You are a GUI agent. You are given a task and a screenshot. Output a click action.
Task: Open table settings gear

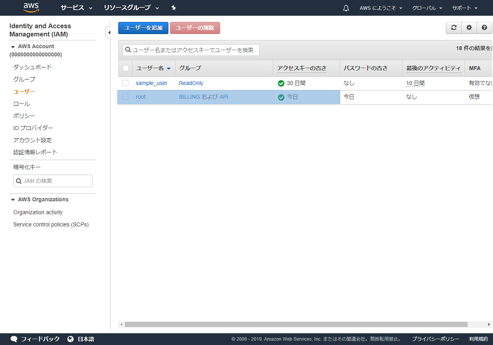[x=469, y=28]
